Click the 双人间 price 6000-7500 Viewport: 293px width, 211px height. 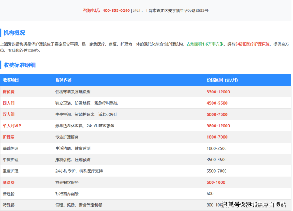pyautogui.click(x=217, y=114)
